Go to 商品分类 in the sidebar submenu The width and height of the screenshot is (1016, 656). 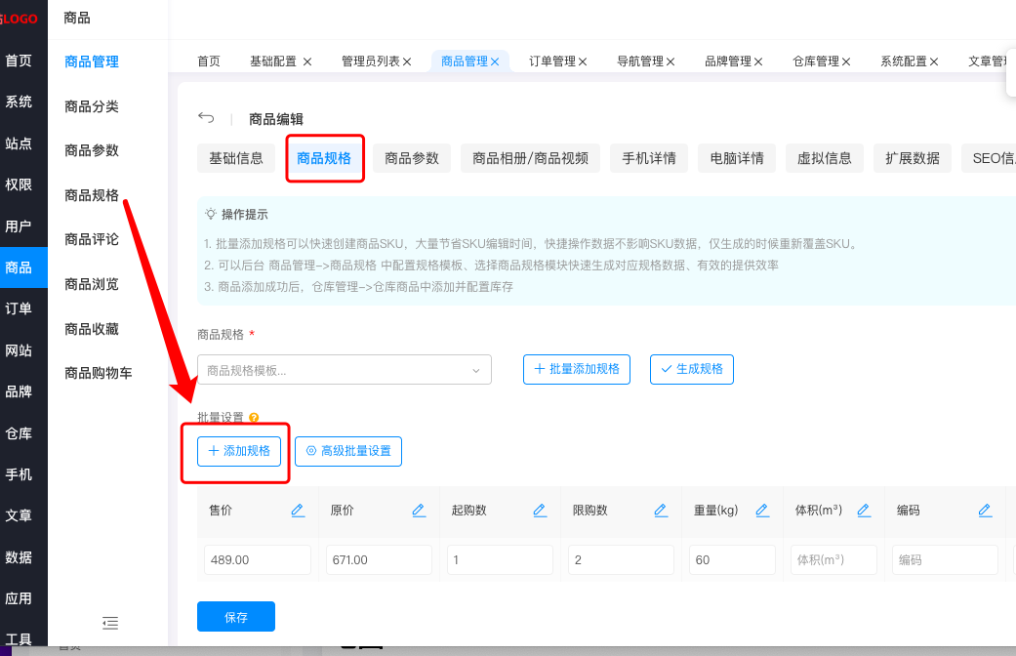[92, 106]
